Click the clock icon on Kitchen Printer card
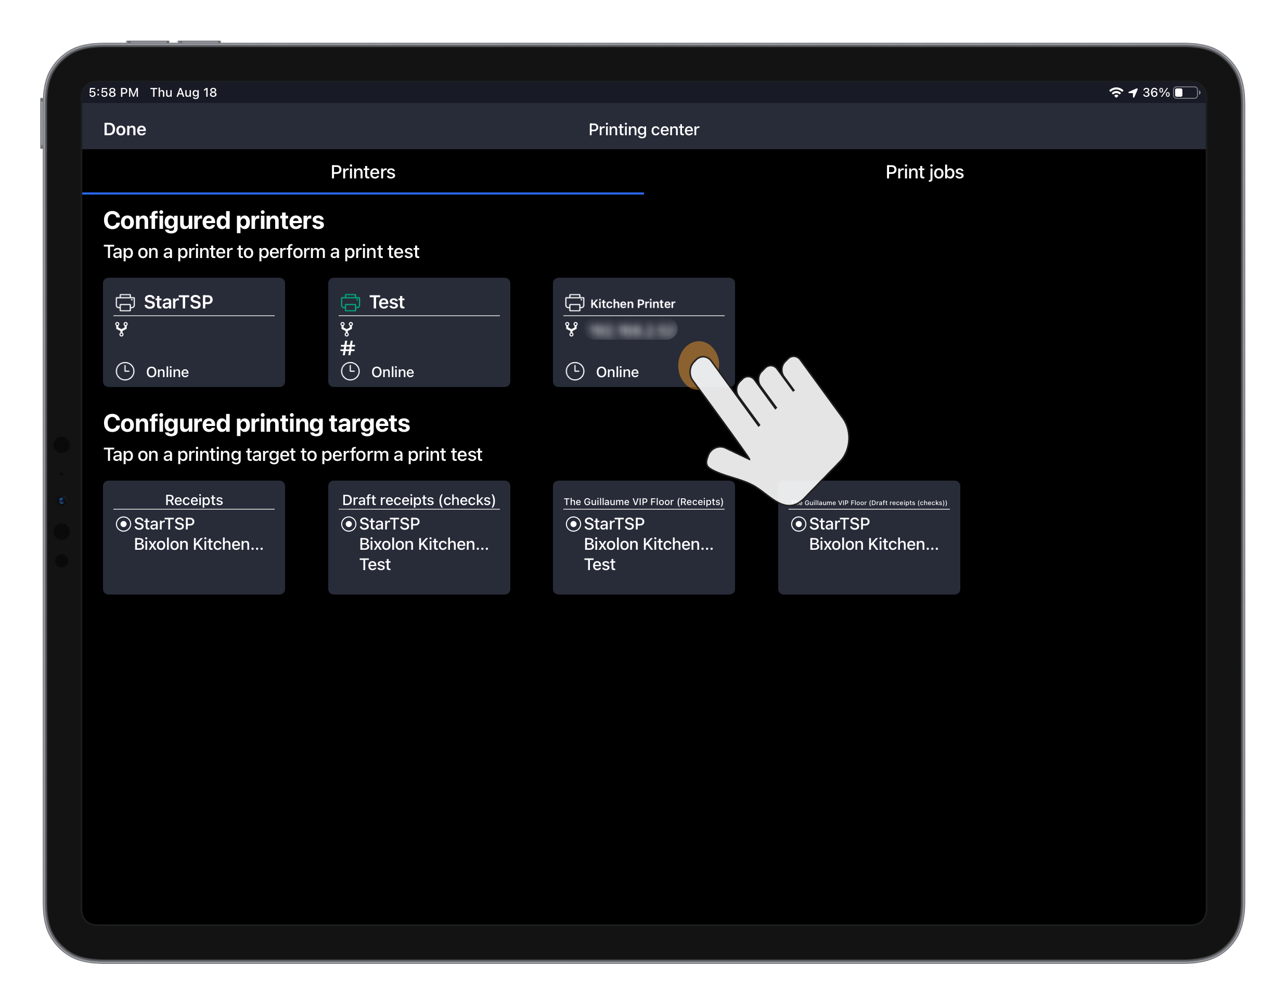Viewport: 1288px width, 1007px height. [x=575, y=371]
